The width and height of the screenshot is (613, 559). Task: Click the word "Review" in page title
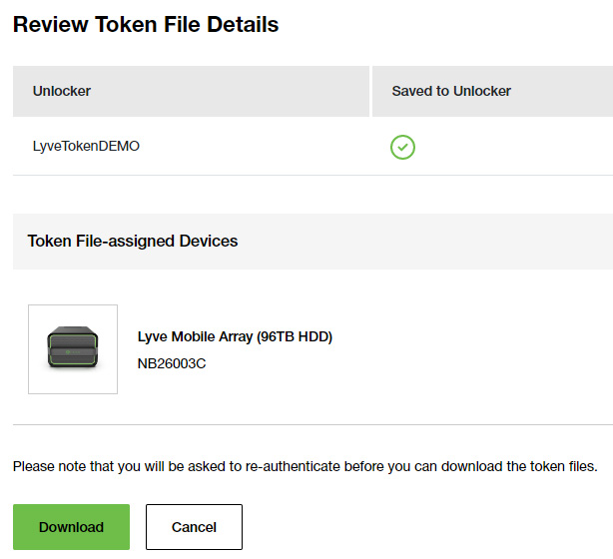pyautogui.click(x=47, y=25)
